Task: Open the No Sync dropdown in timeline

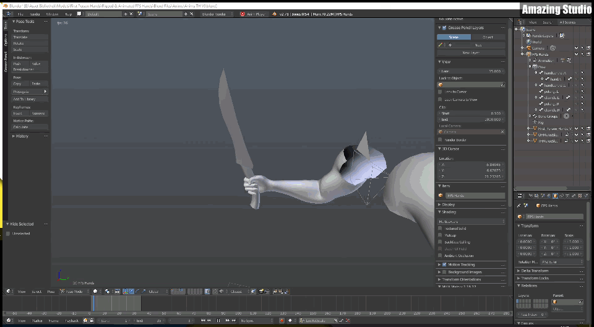Action: pyautogui.click(x=256, y=321)
